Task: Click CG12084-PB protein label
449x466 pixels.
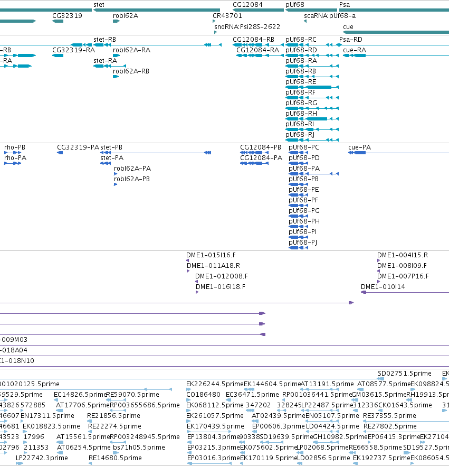Action: tap(261, 147)
